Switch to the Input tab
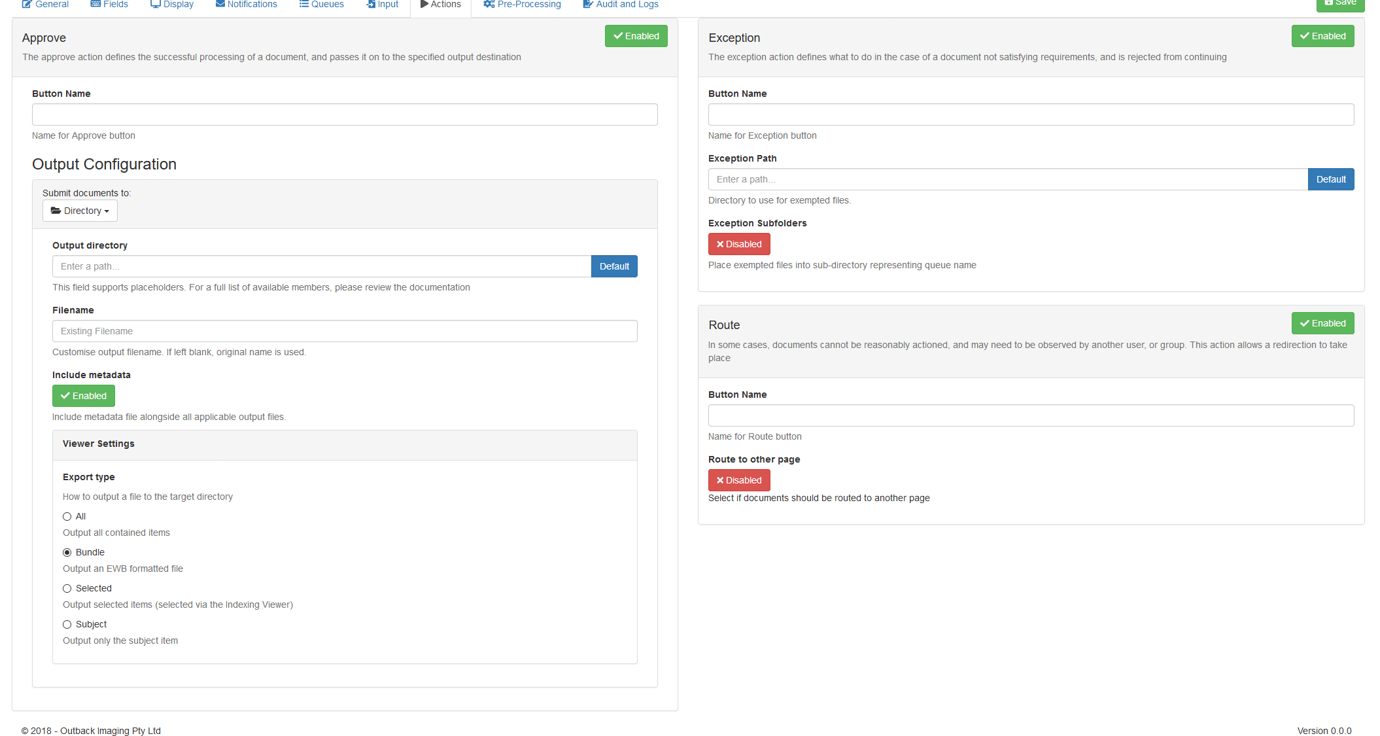Image resolution: width=1380 pixels, height=736 pixels. tap(382, 5)
